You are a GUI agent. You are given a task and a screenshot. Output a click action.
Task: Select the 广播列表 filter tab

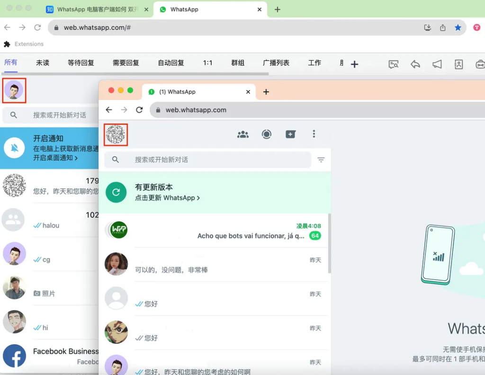pyautogui.click(x=276, y=63)
